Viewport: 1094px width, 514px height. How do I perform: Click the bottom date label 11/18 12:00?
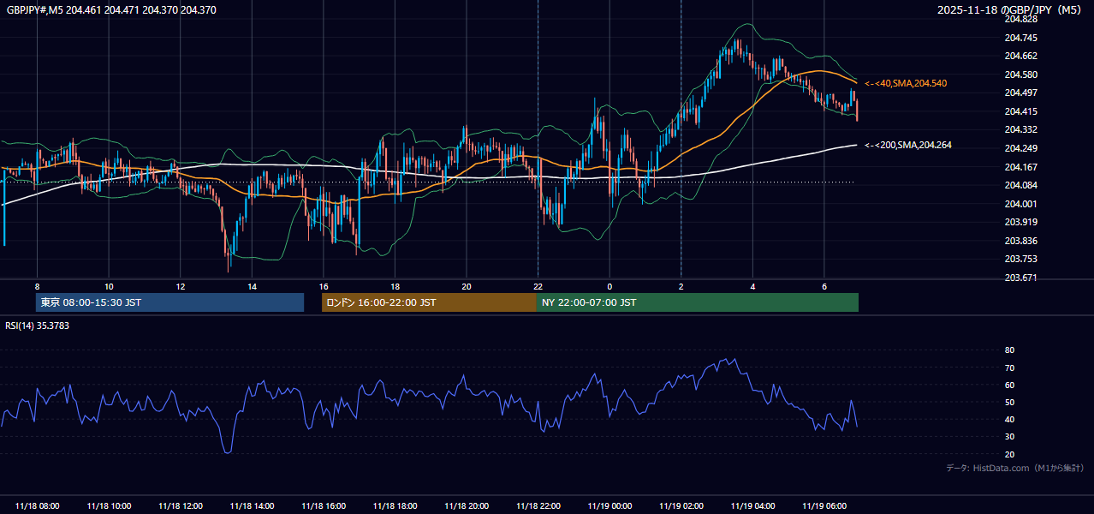(x=180, y=506)
